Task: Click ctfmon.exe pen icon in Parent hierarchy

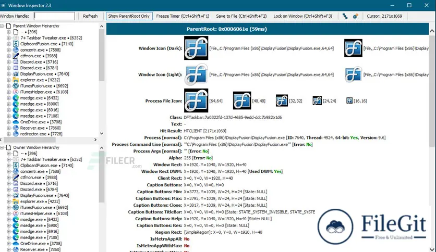Action: [x=16, y=56]
